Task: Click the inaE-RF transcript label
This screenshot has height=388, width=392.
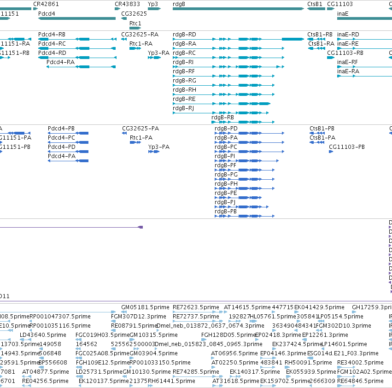Action: [x=347, y=62]
